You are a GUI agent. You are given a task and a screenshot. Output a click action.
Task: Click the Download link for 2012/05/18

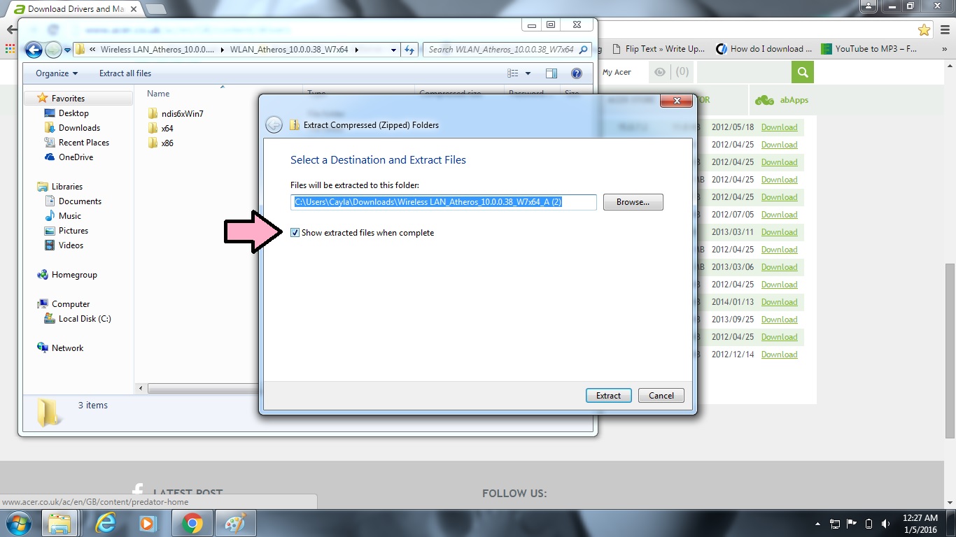pyautogui.click(x=779, y=127)
